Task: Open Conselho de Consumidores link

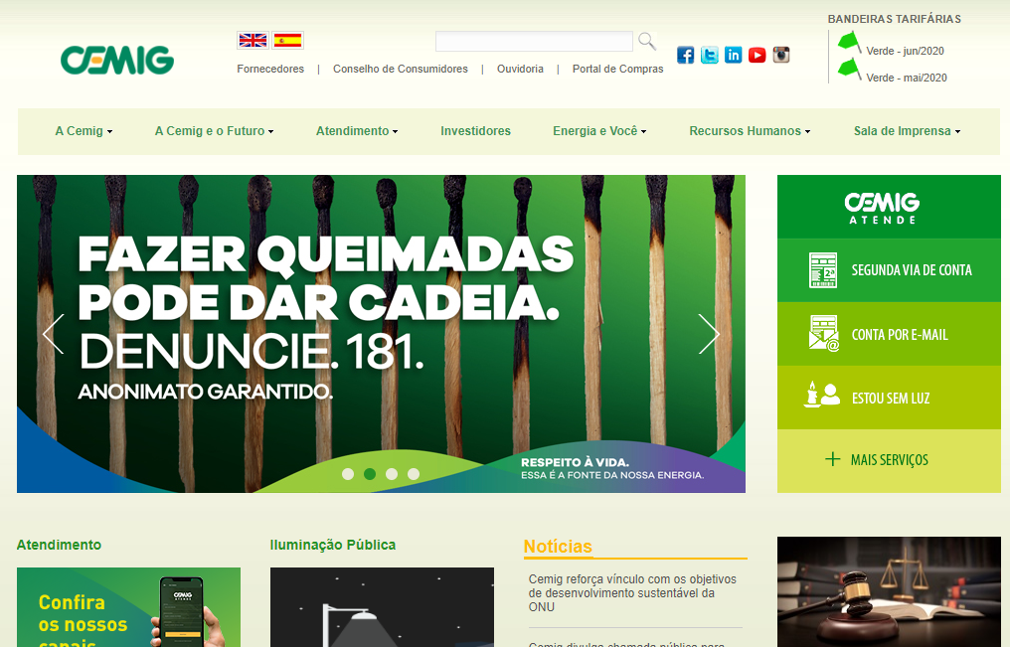Action: coord(401,69)
